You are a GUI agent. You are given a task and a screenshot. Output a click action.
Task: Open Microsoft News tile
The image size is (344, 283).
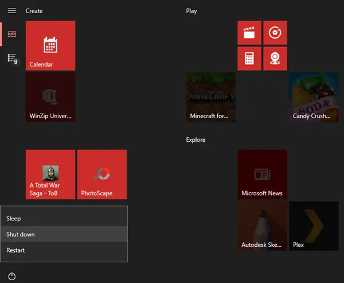[263, 175]
